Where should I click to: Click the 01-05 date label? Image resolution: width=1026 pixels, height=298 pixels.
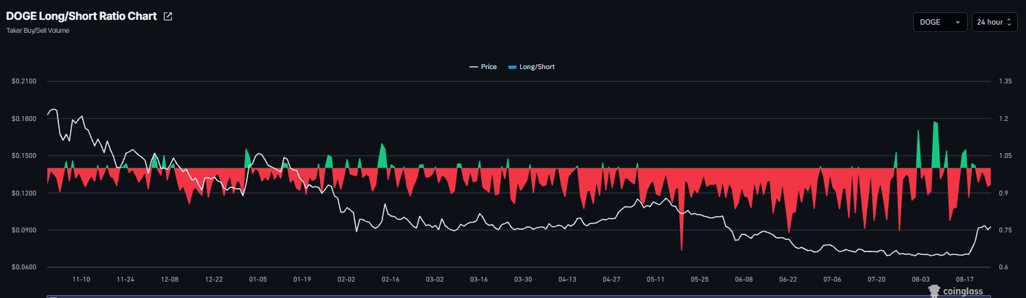[x=258, y=280]
